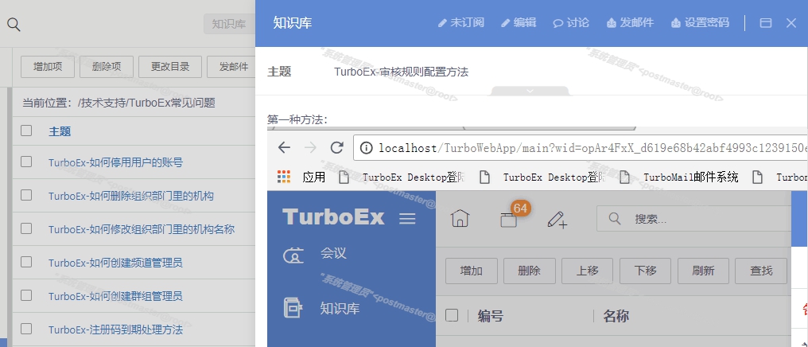Click the 编号 column header
The image size is (808, 347).
click(x=490, y=315)
